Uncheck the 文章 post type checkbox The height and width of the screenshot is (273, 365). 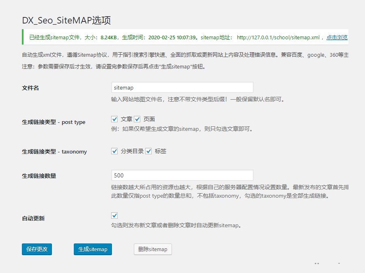point(114,119)
